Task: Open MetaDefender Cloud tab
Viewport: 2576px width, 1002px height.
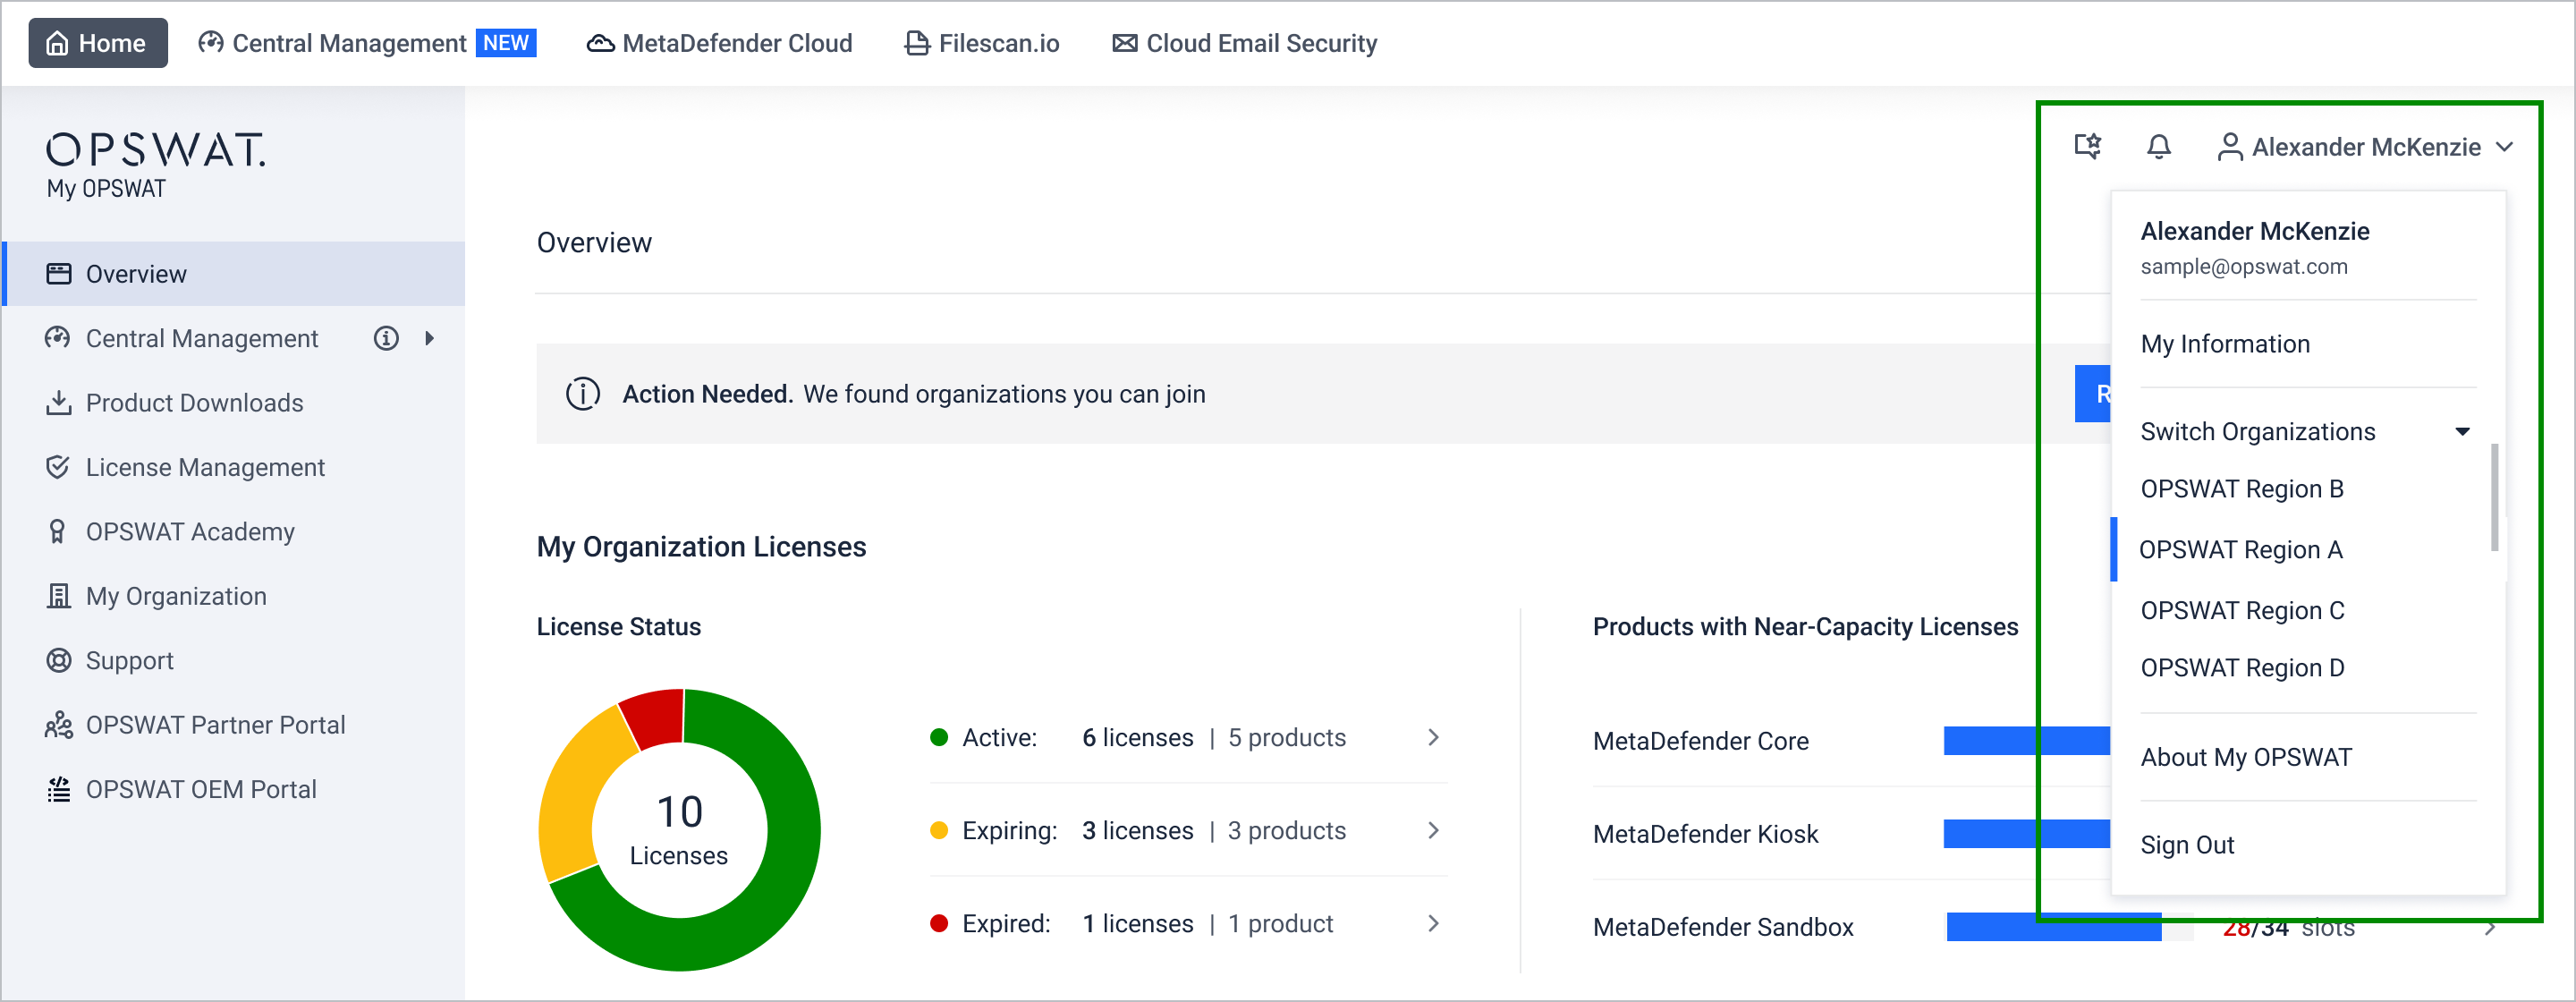Action: 719,43
